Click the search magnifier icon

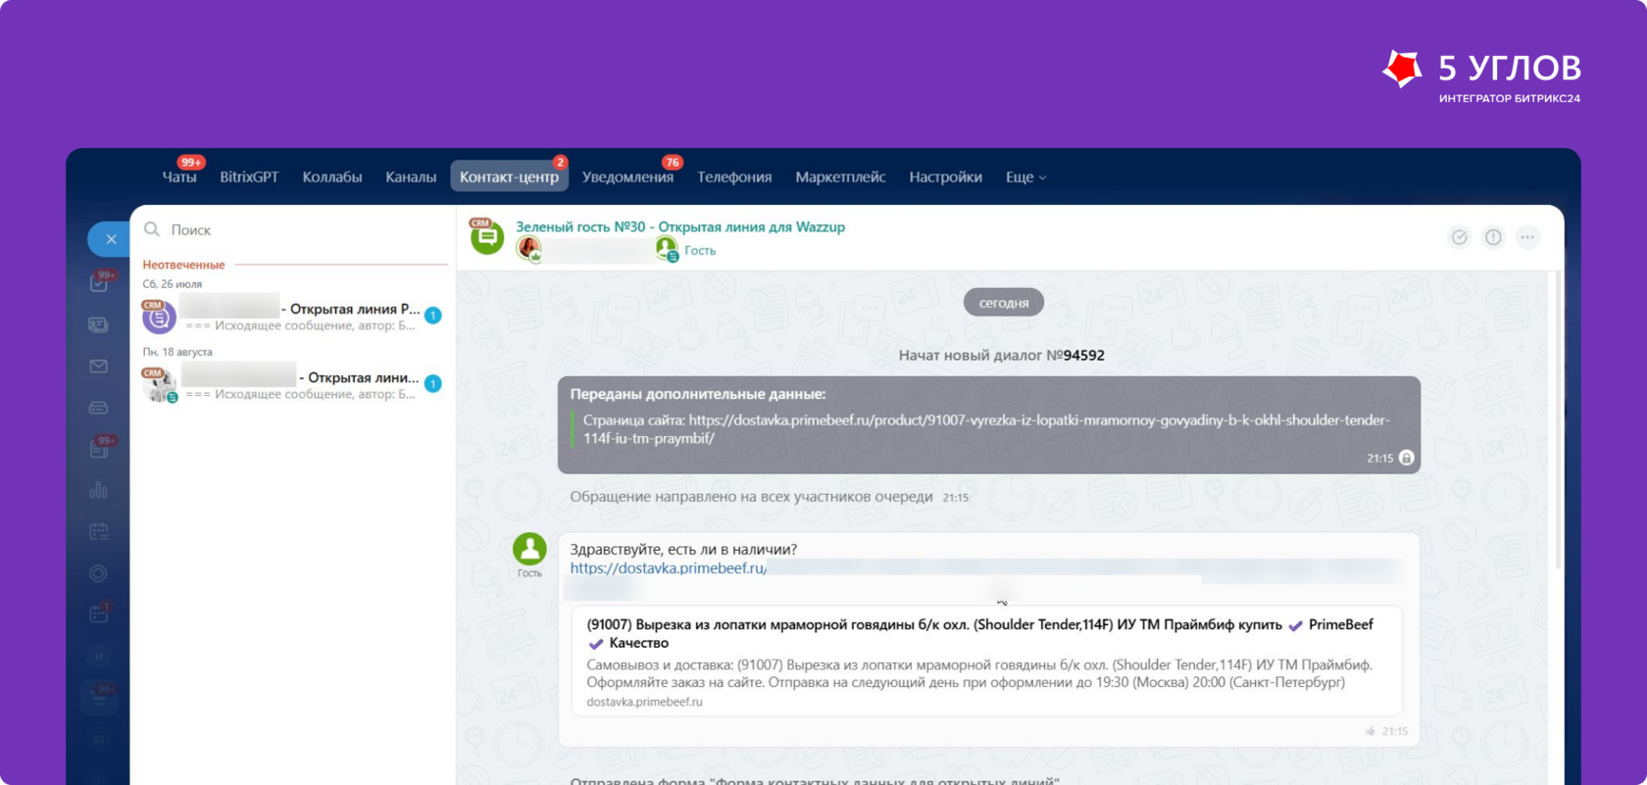click(x=152, y=229)
